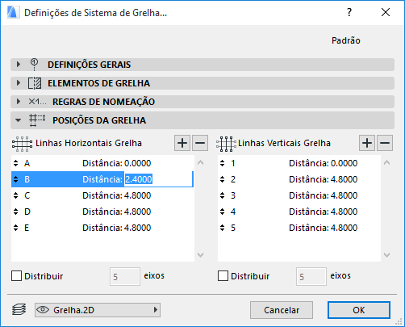Select vertical line 5 distance 4.8000
Viewport: 405px width, 327px height.
coord(344,228)
